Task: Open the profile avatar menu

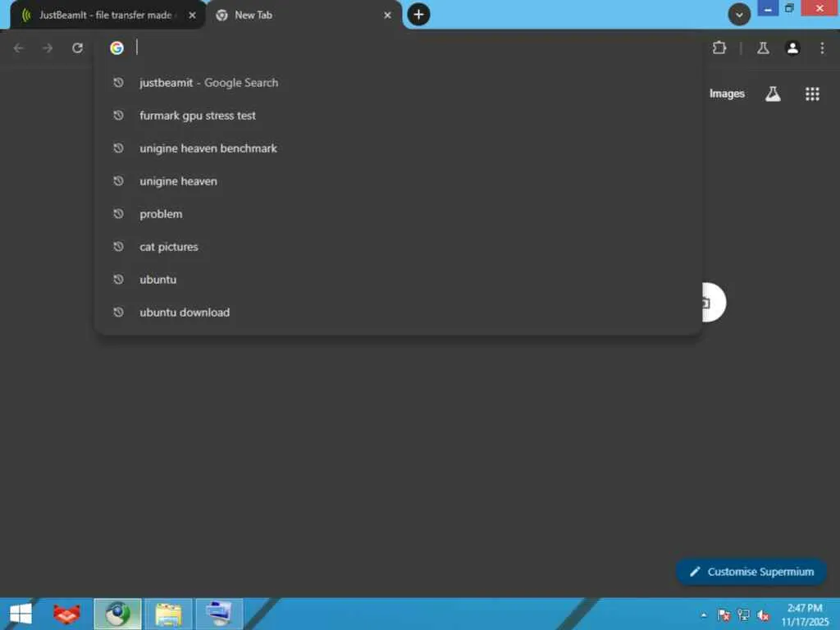Action: pyautogui.click(x=792, y=48)
